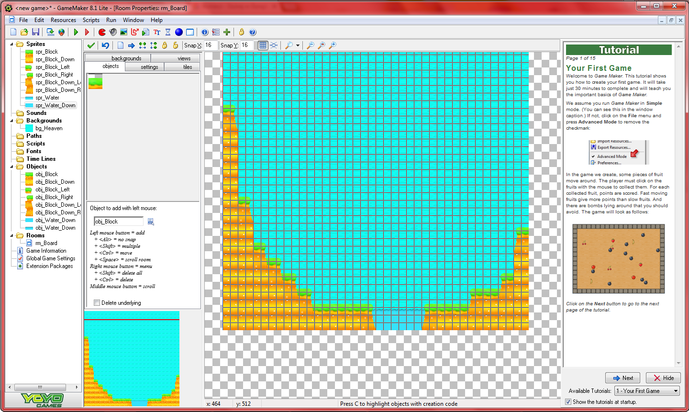Screen dimensions: 689x412
Task: Confirm room changes with green checkmark
Action: [91, 45]
